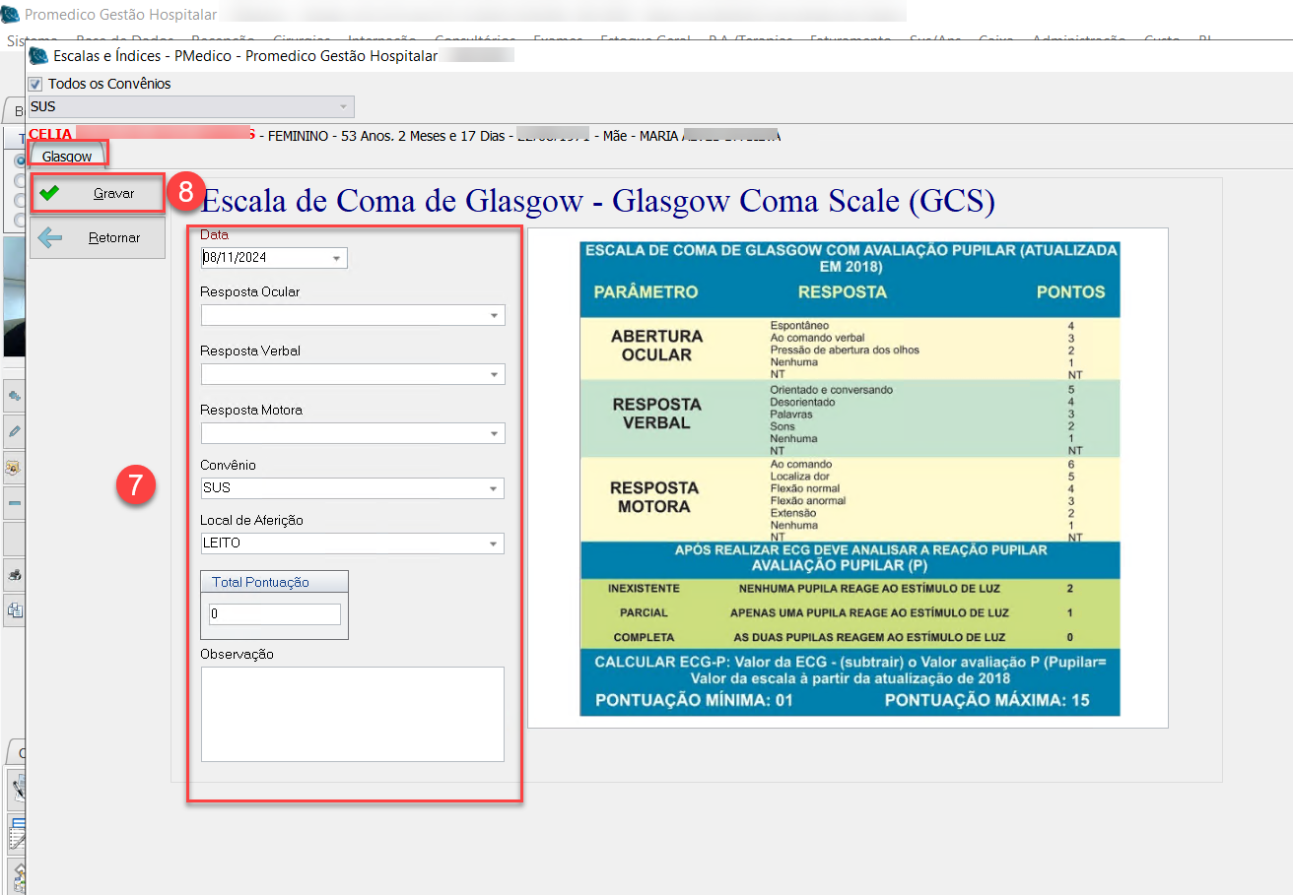Switch to the Glasgow tab
Screen dimensions: 1293x895
click(67, 157)
